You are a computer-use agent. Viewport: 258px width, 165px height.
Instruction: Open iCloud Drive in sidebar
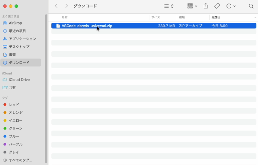[x=21, y=80]
